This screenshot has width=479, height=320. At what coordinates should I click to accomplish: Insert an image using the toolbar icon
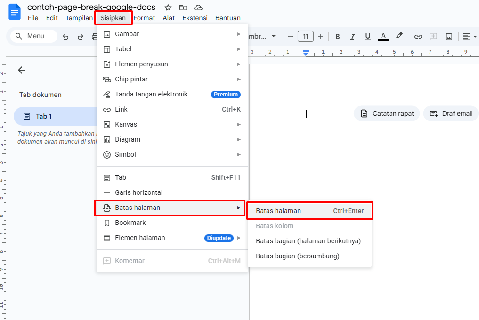[448, 36]
